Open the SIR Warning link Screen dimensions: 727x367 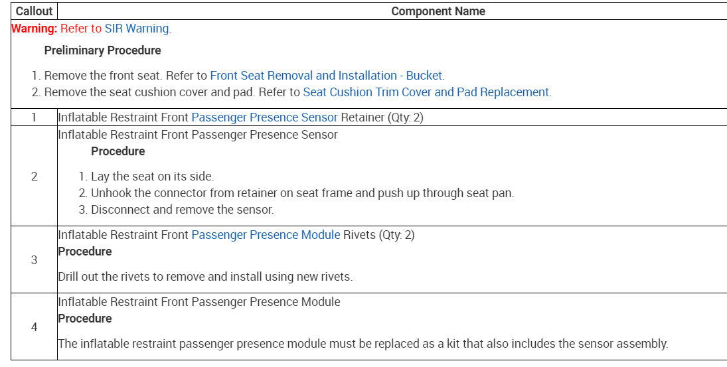click(x=137, y=29)
